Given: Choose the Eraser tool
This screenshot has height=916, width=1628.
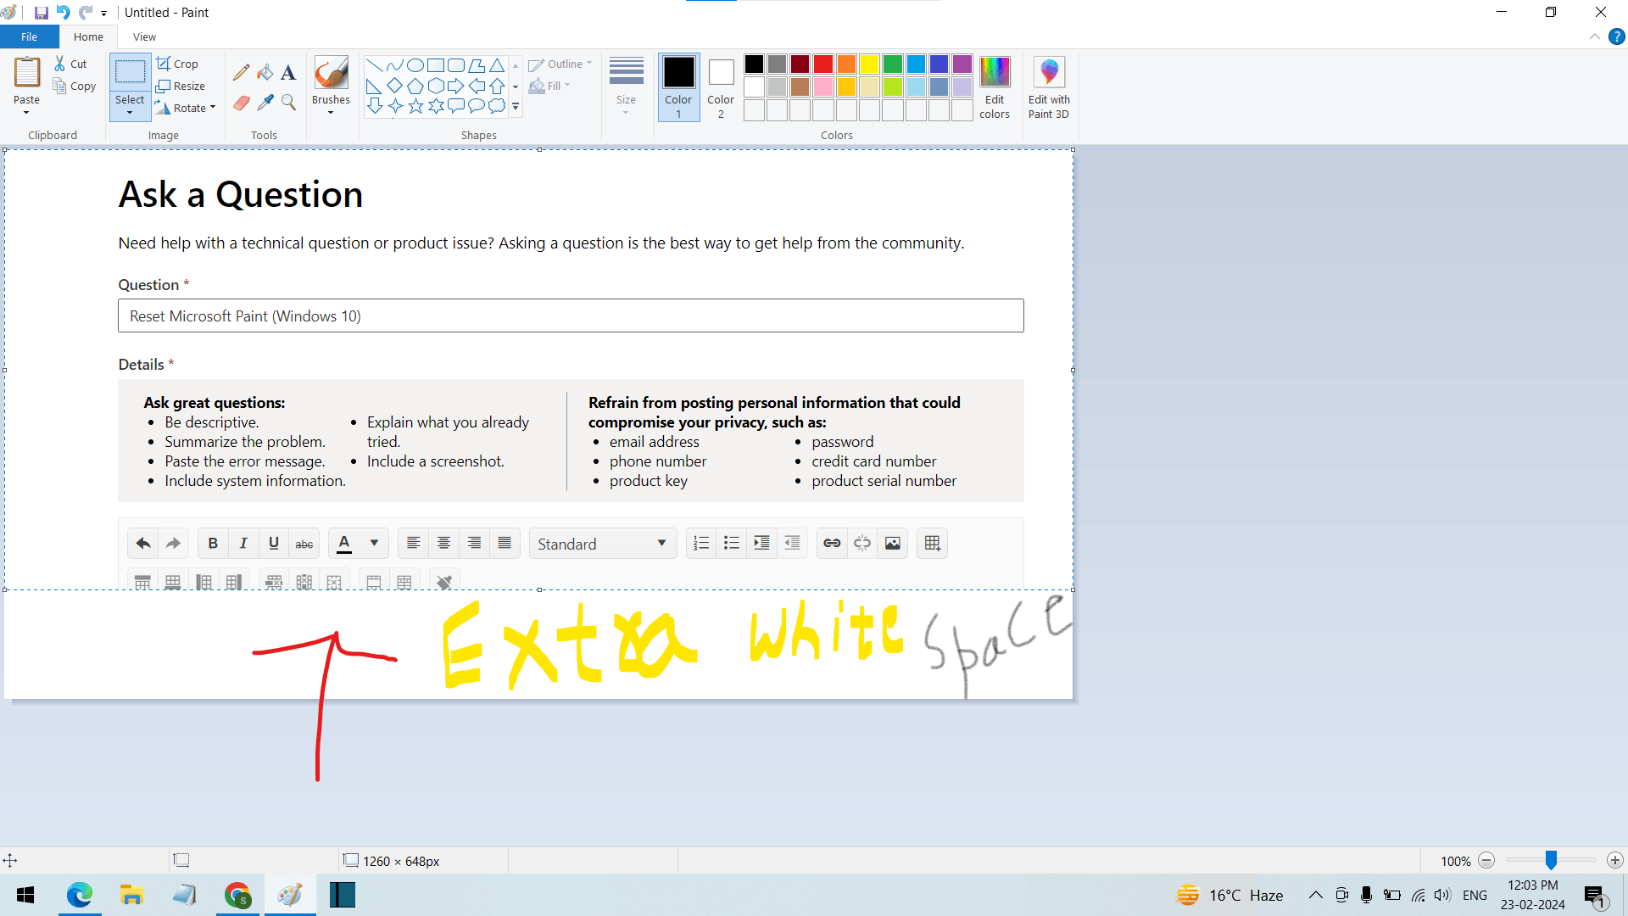Looking at the screenshot, I should coord(241,103).
